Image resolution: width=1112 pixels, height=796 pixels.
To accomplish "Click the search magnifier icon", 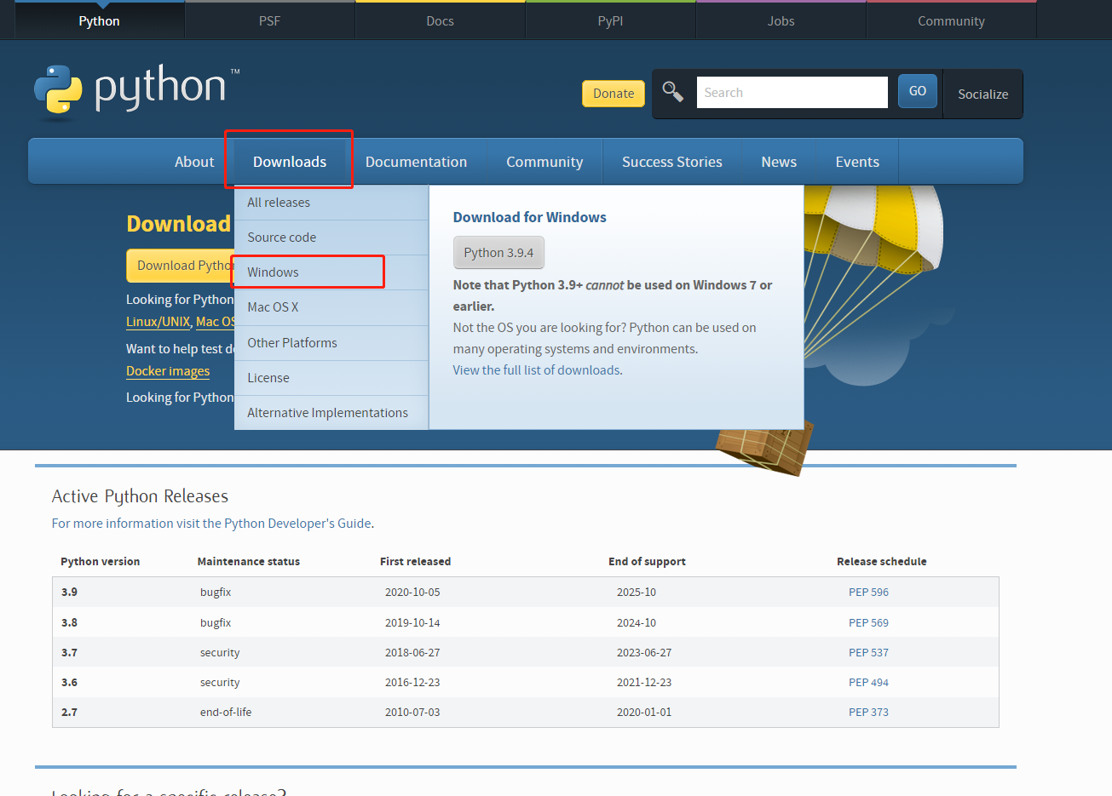I will 672,90.
